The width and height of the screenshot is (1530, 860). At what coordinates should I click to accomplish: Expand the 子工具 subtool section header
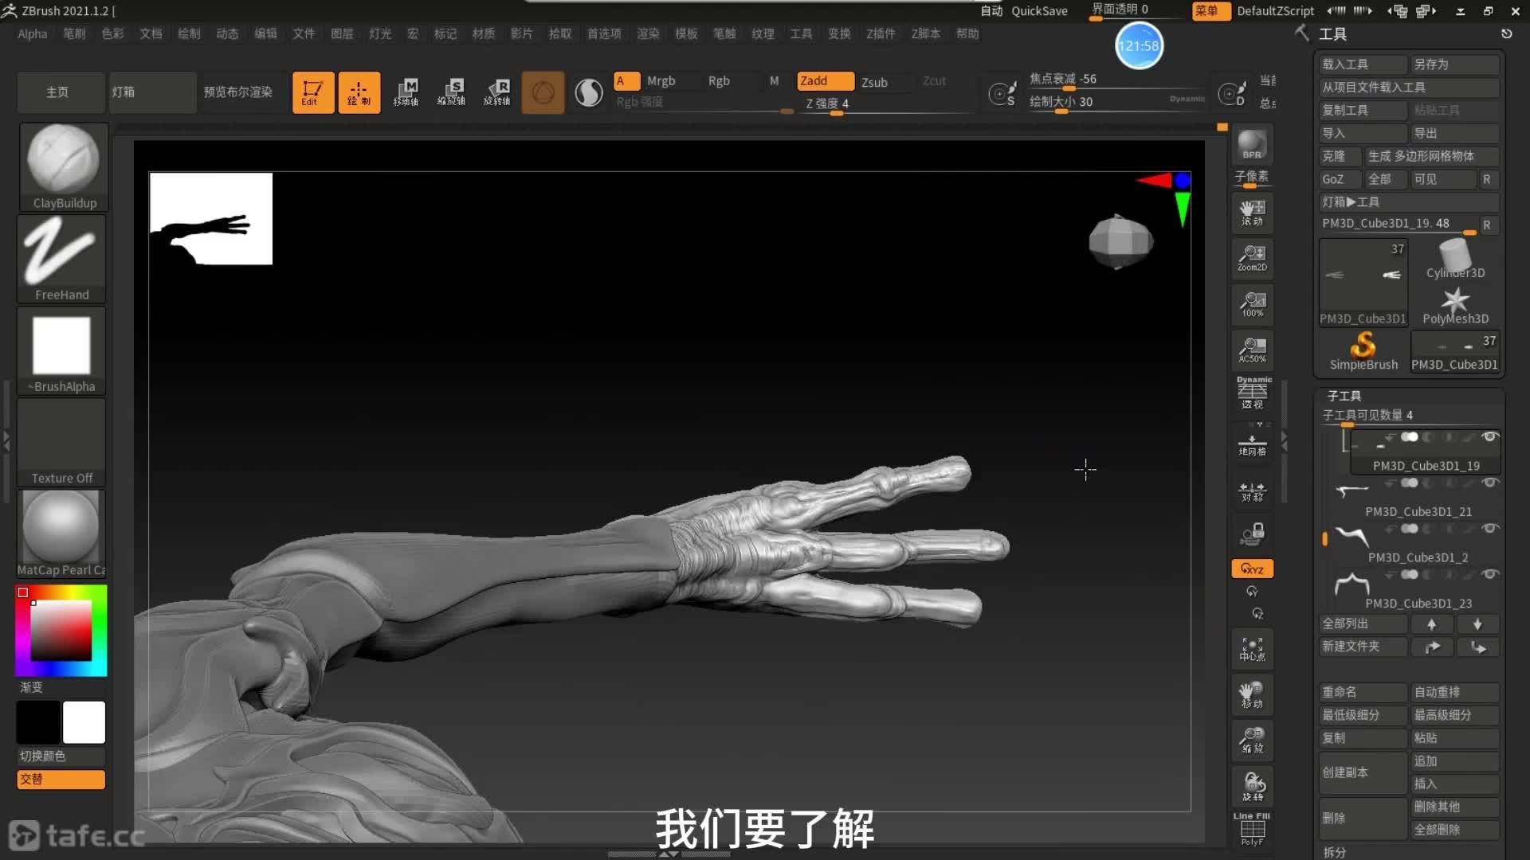pos(1344,396)
